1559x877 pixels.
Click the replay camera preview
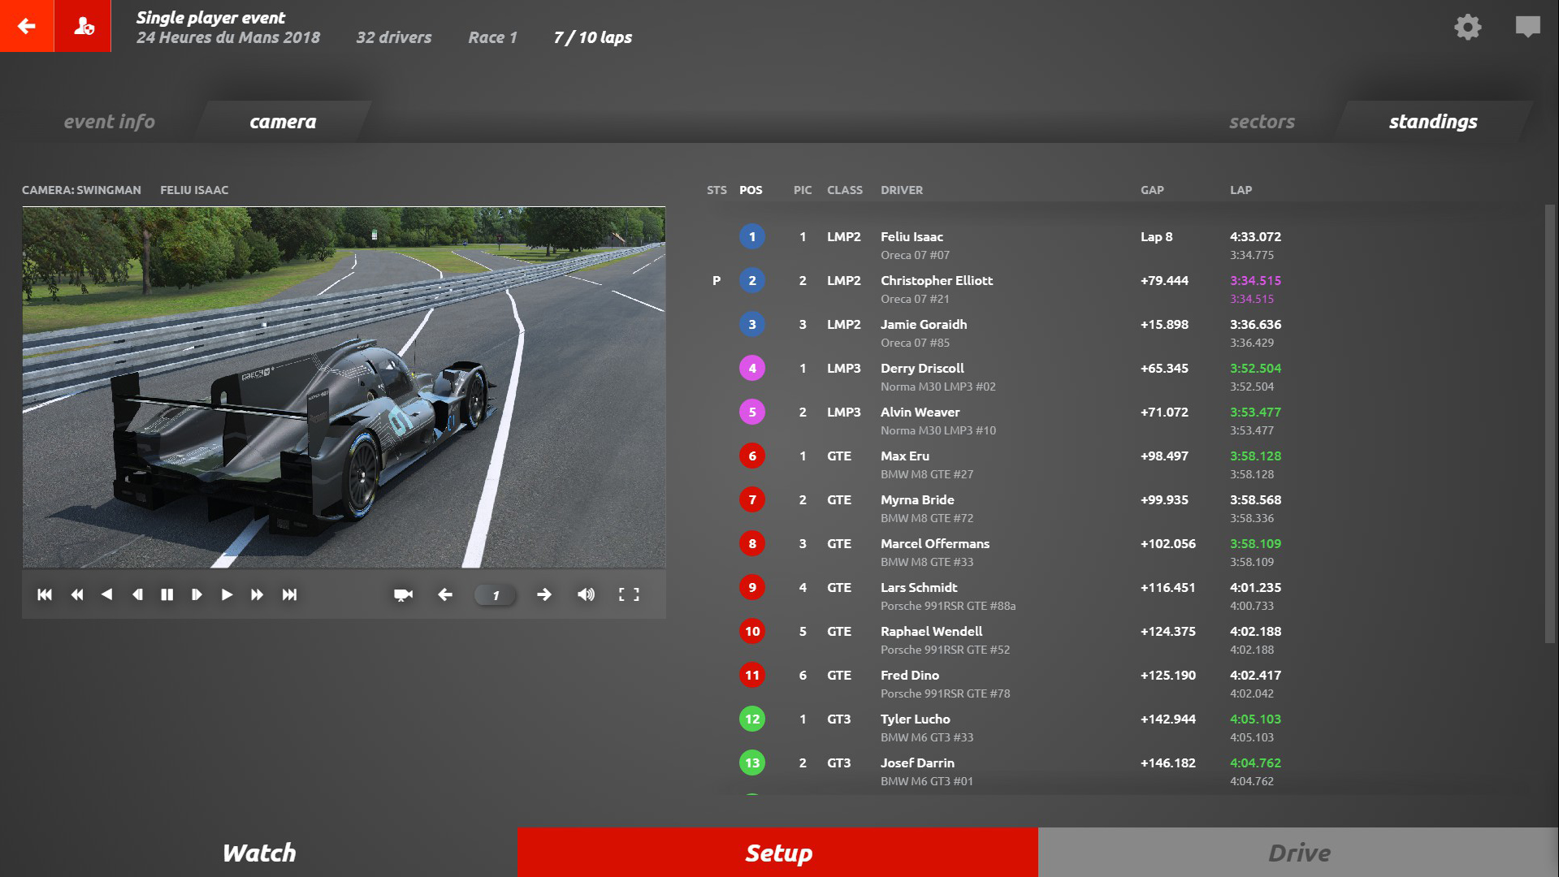click(x=344, y=387)
